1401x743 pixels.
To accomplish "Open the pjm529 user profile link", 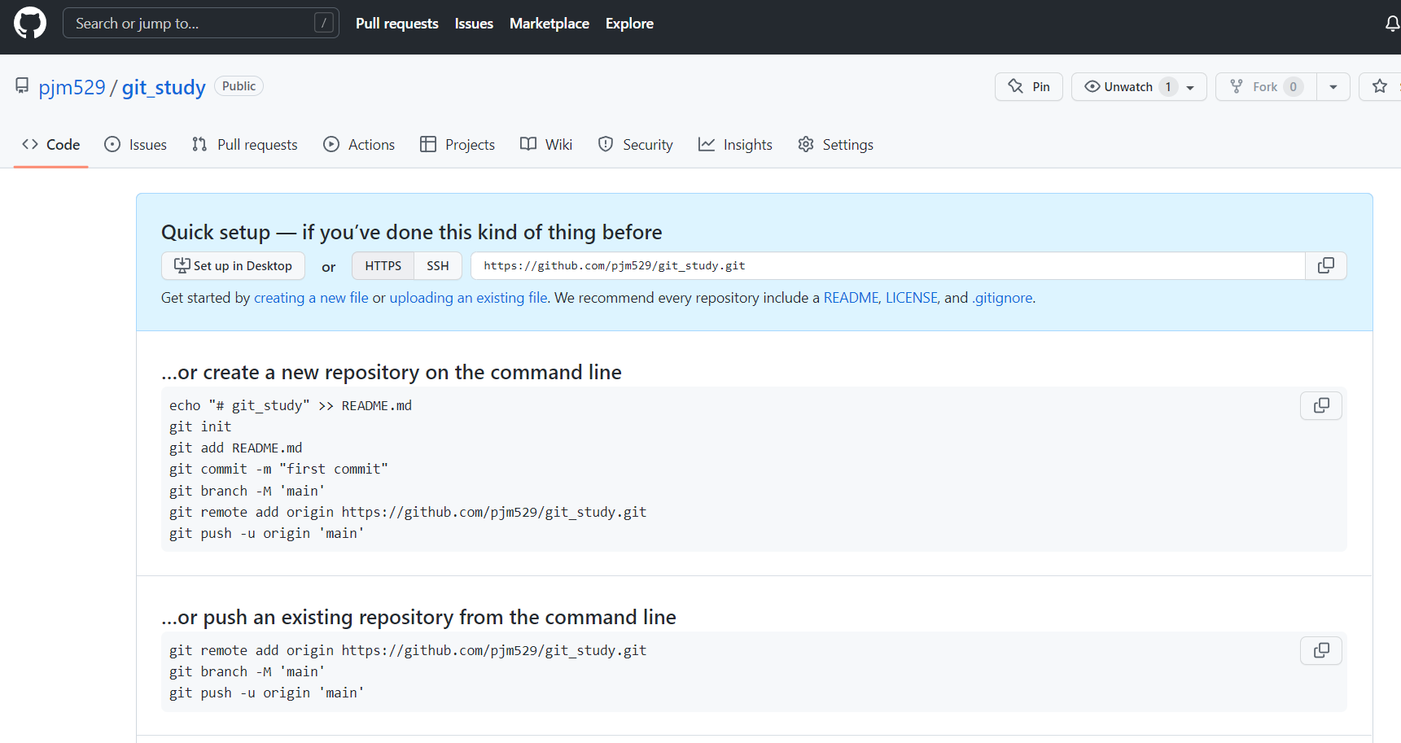I will [x=72, y=87].
